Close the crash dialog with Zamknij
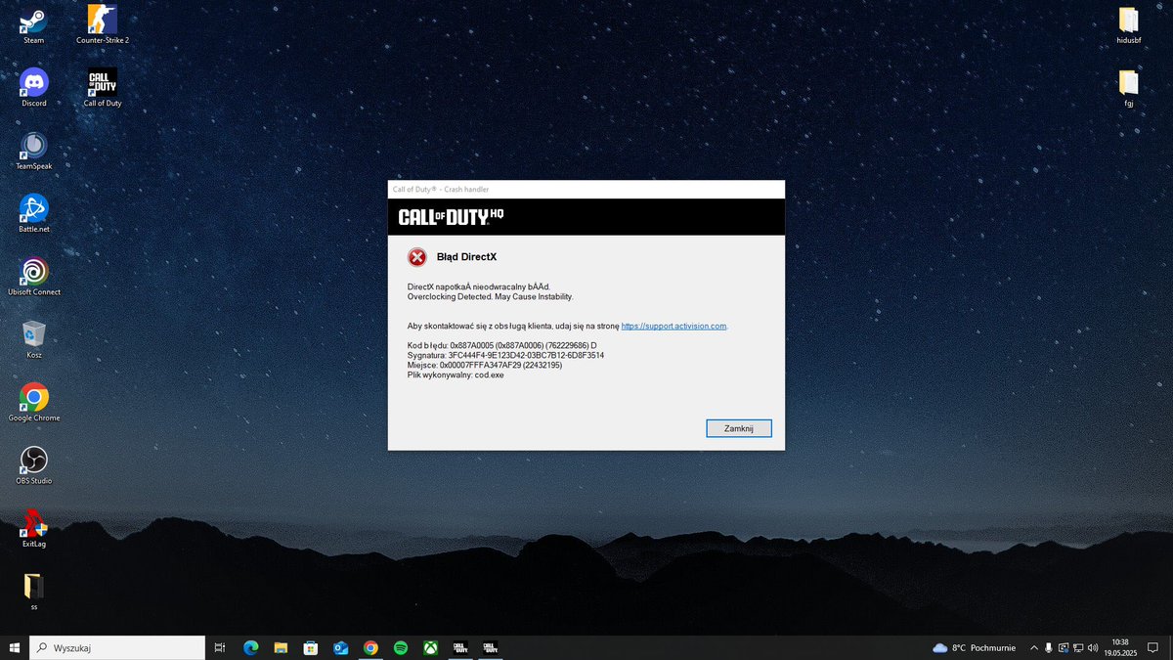Viewport: 1173px width, 660px height. 739,428
